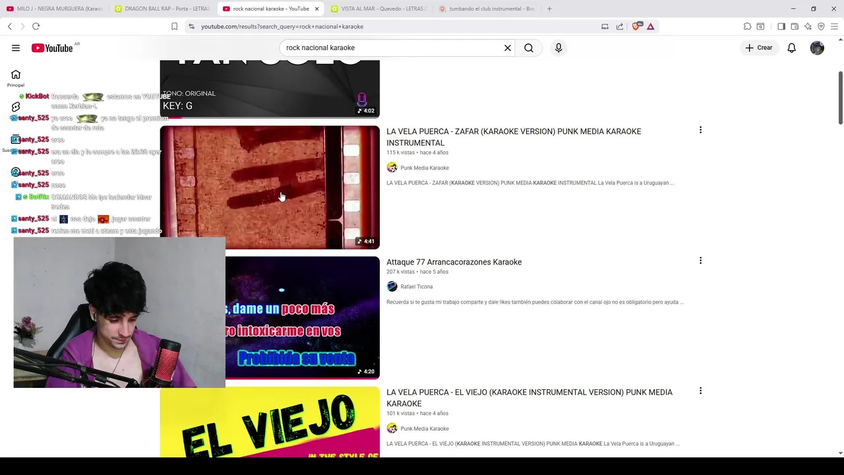Open the El Viejo karaoke video title
This screenshot has width=844, height=475.
point(529,398)
